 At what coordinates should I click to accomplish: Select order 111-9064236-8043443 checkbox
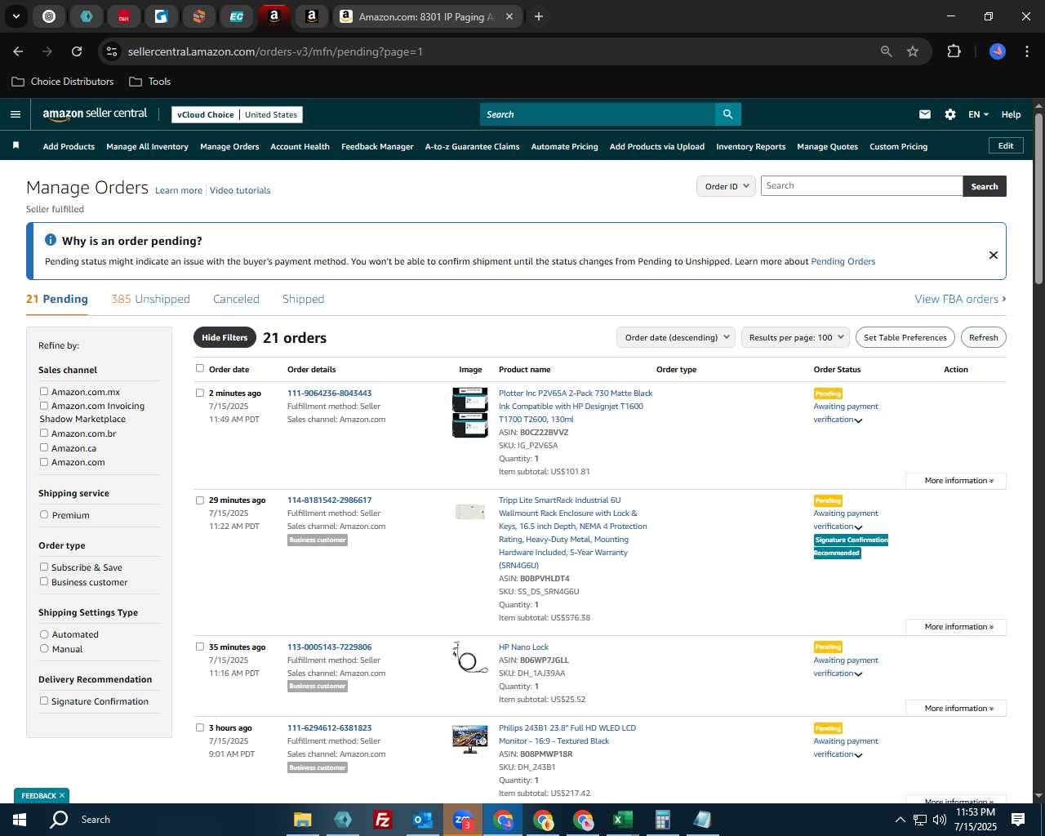click(200, 393)
